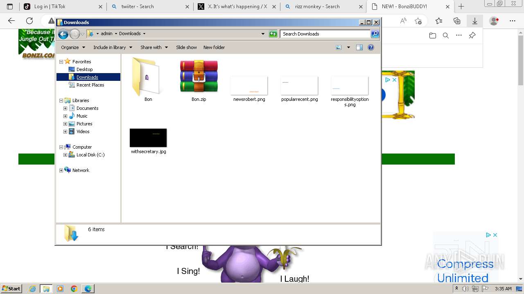Viewport: 524px width, 294px height.
Task: Click the Edge read aloud icon
Action: click(x=403, y=21)
